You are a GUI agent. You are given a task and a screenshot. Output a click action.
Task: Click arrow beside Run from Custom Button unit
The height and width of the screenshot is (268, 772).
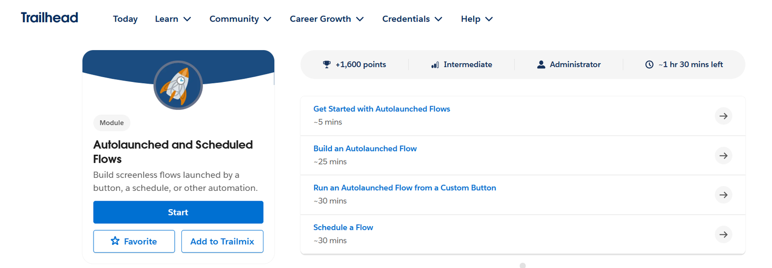coord(723,195)
